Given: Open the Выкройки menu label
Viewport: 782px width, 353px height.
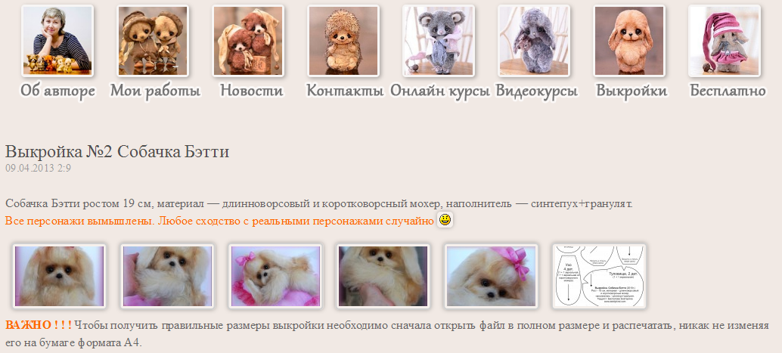Looking at the screenshot, I should 631,91.
